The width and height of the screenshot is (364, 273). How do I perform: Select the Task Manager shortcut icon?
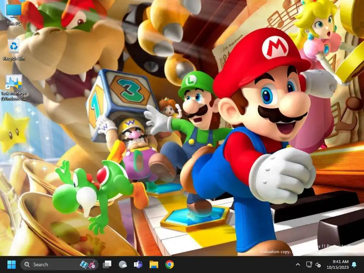[x=14, y=87]
